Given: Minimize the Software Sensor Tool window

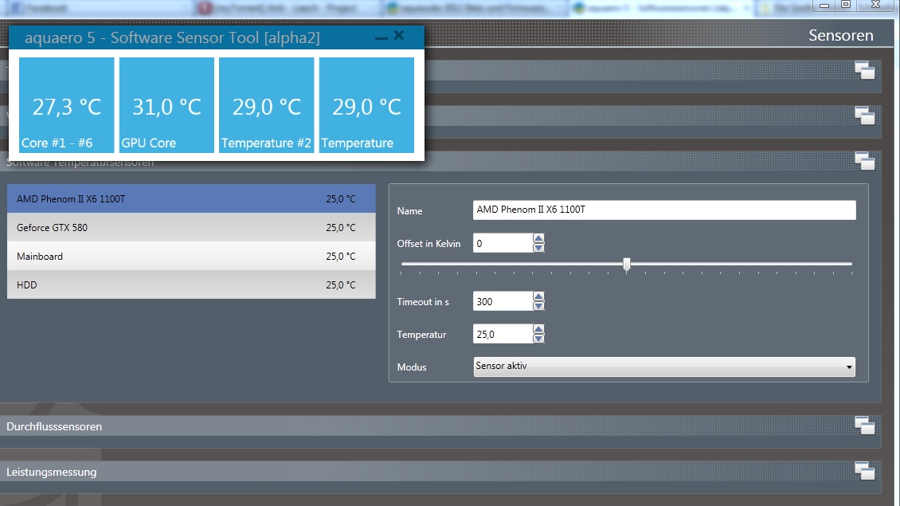Looking at the screenshot, I should pos(381,37).
